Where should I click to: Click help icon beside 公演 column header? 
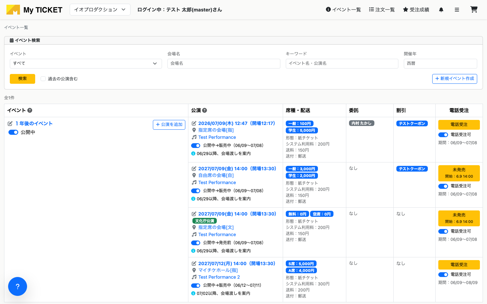coord(205,110)
